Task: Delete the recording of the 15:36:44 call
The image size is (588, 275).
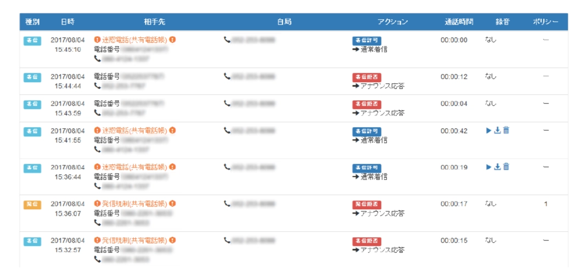Action: coord(506,167)
